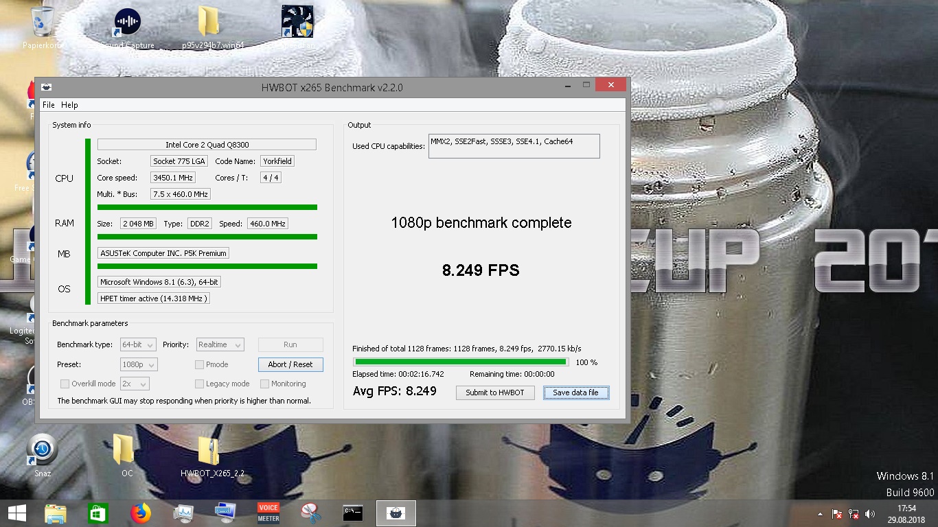Open the Help menu
Viewport: 938px width, 527px height.
(69, 105)
